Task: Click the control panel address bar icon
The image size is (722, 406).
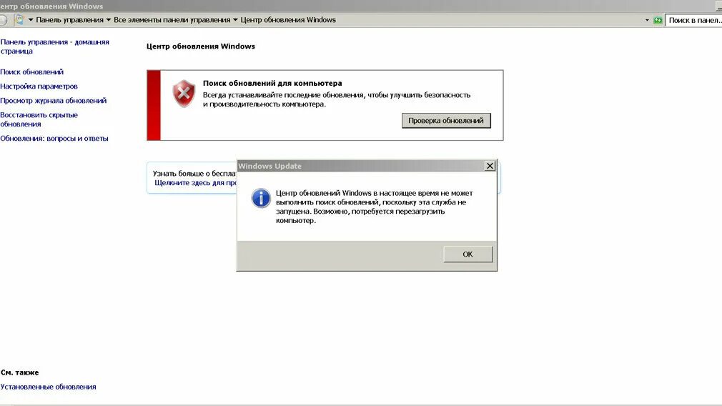Action: point(19,20)
